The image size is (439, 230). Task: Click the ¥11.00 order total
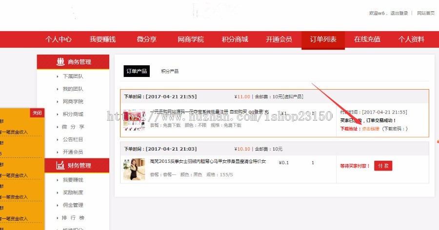click(x=242, y=96)
